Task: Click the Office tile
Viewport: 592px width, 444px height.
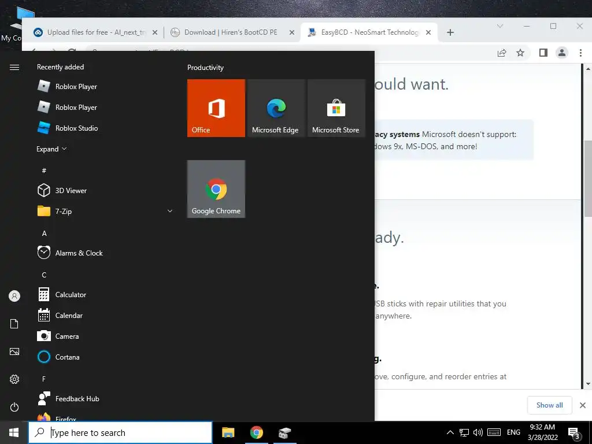Action: [216, 108]
